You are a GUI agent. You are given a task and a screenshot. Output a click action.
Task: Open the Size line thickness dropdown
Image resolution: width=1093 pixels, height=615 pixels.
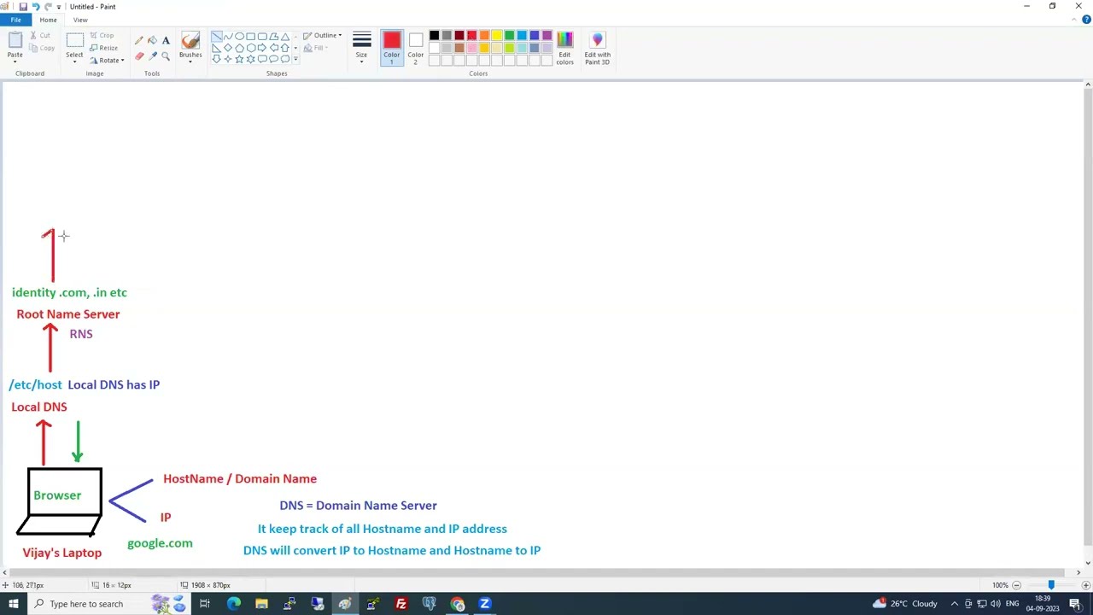coord(361,48)
